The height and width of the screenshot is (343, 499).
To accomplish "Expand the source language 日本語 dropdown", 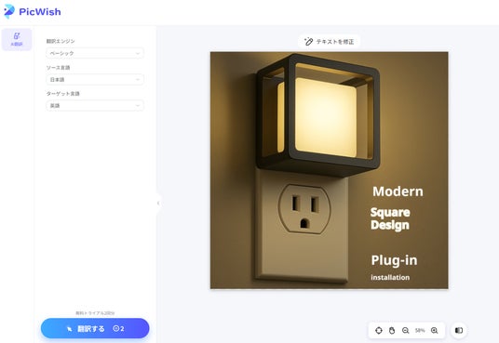I will point(95,79).
